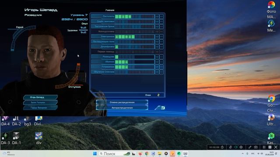Open the weather widget on taskbar

(x=9, y=154)
